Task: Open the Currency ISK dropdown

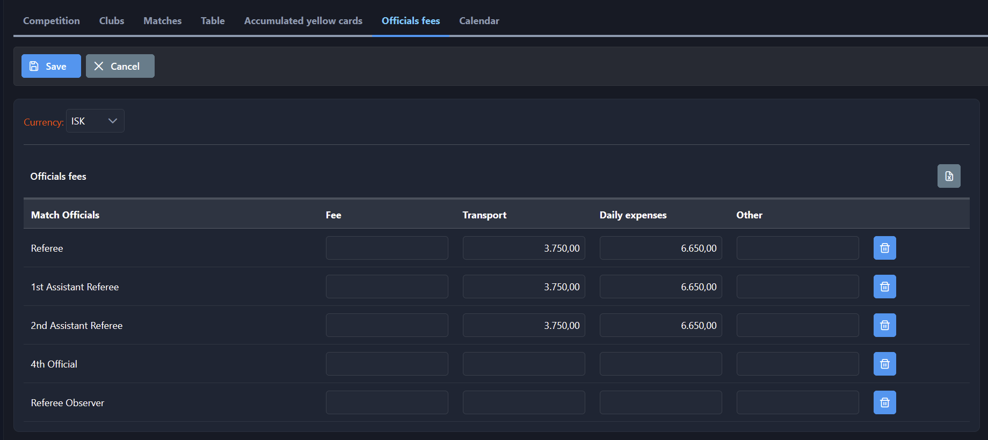Action: point(95,121)
